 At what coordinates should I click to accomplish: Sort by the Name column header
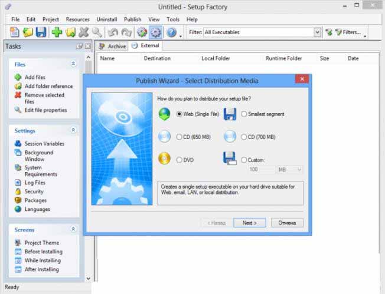[x=107, y=58]
